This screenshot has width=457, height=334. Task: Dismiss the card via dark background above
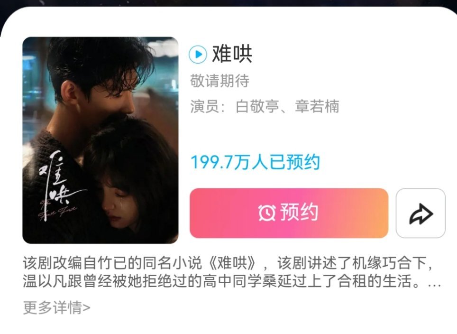coord(228,3)
